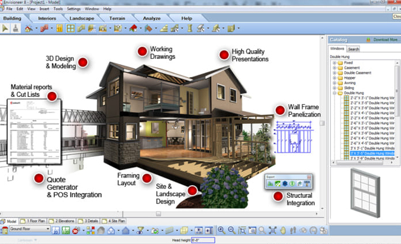The image size is (401, 244).
Task: Select the arrow selection tool
Action: tap(6, 28)
